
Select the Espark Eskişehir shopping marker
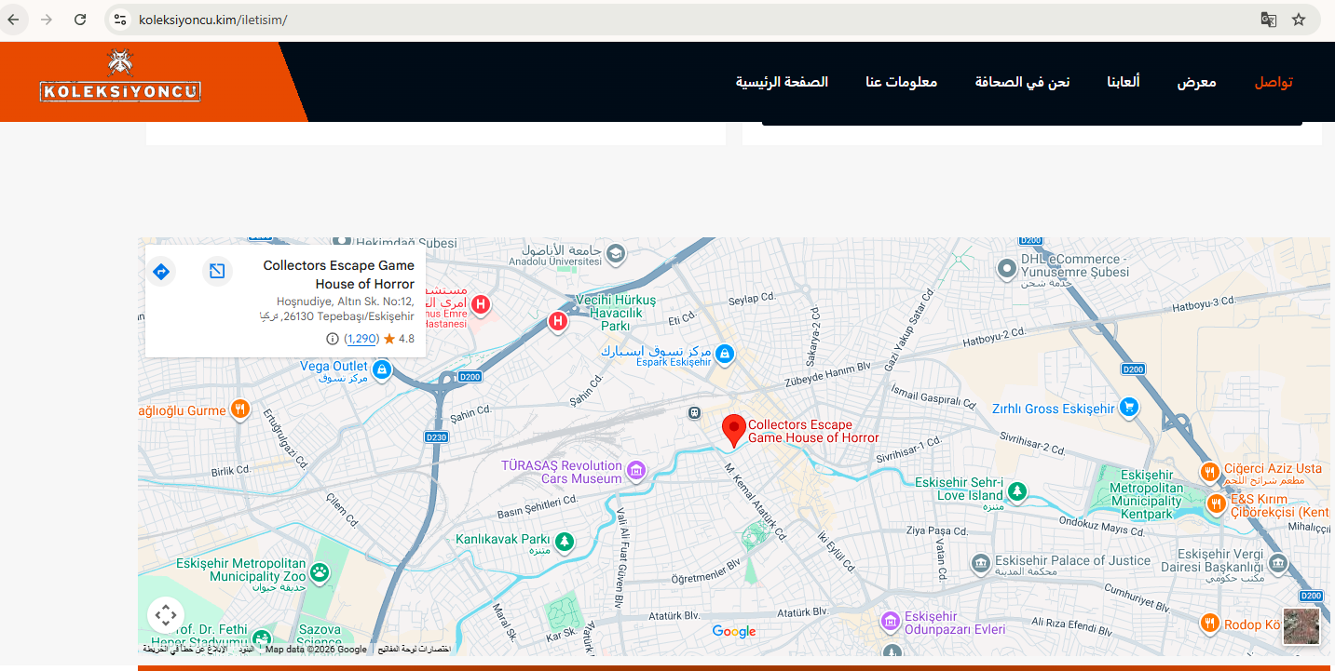coord(725,354)
